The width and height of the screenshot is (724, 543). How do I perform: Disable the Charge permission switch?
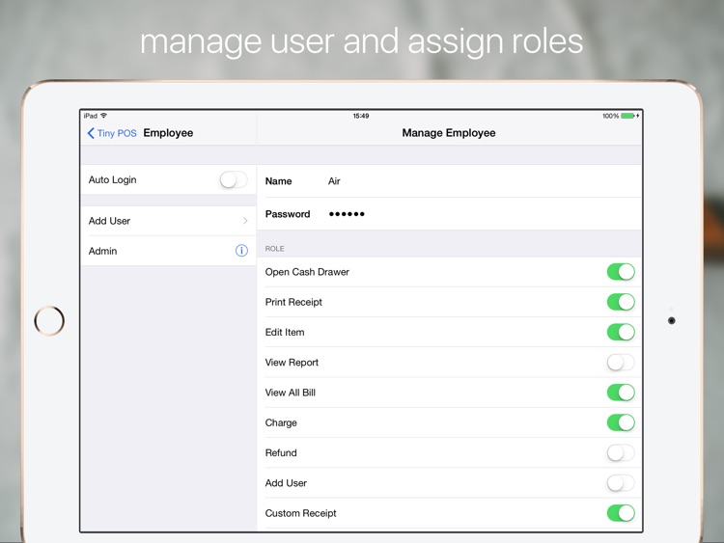point(621,422)
